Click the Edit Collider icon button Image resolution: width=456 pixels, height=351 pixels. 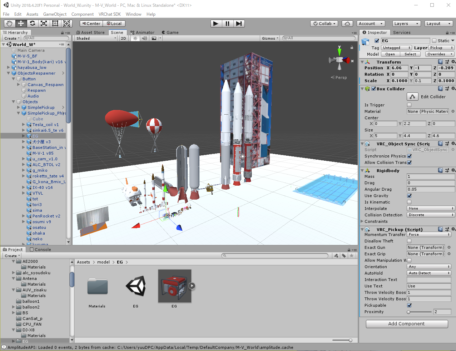412,97
